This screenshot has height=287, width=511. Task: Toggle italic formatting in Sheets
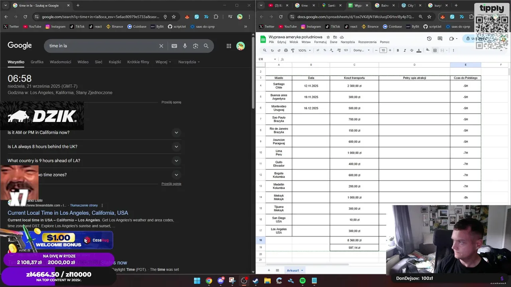pyautogui.click(x=404, y=50)
